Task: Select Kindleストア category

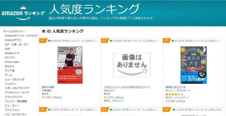Action: point(12,53)
